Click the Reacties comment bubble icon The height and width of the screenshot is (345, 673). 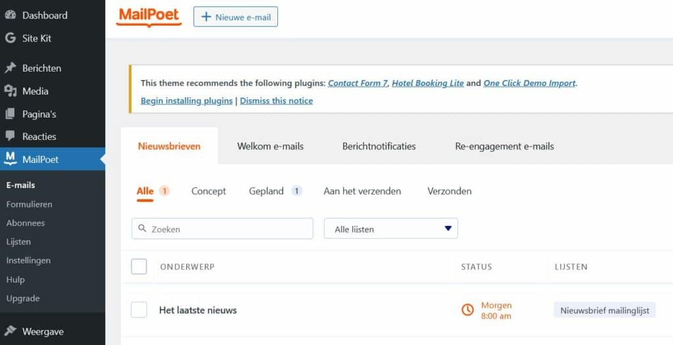[x=11, y=137]
